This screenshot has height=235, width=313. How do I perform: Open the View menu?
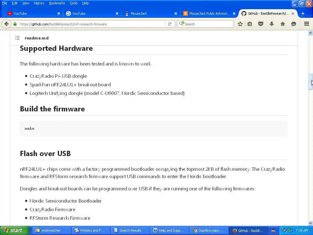(x=26, y=3)
